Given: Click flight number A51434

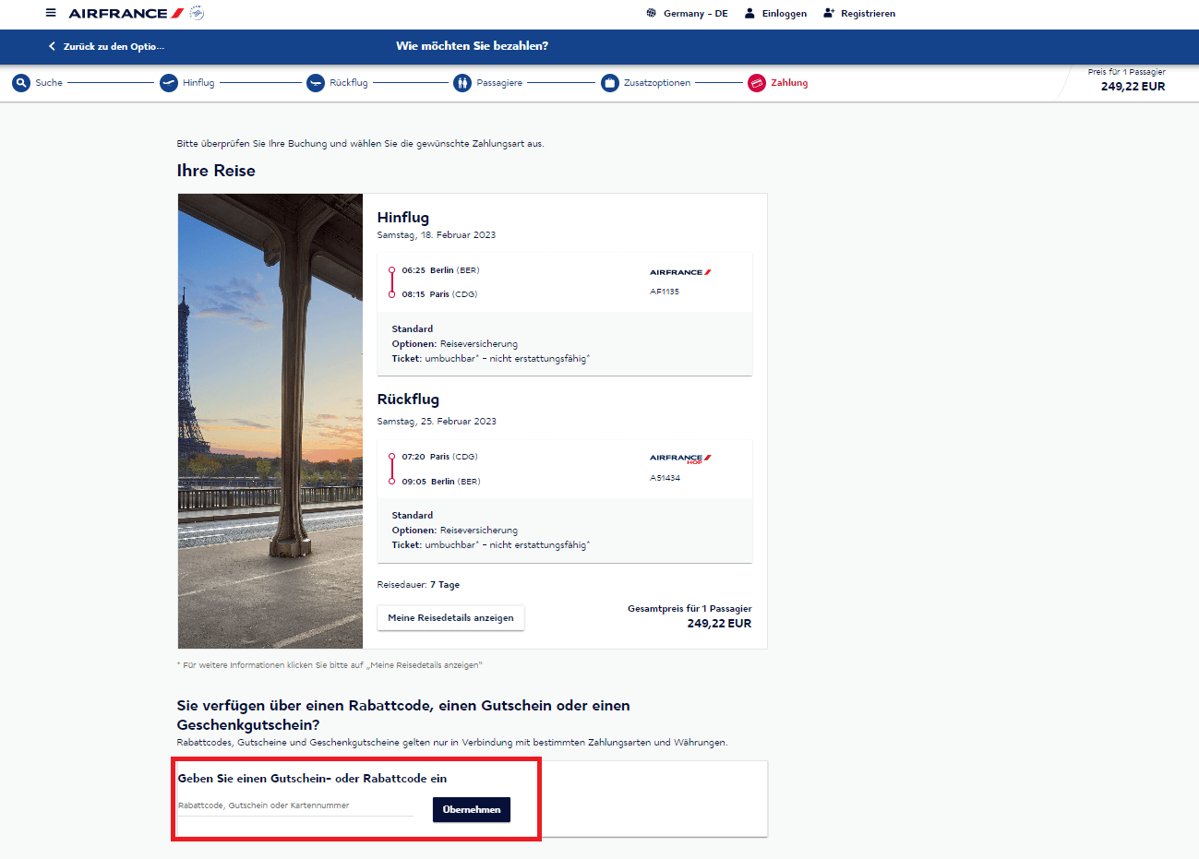Looking at the screenshot, I should 665,478.
